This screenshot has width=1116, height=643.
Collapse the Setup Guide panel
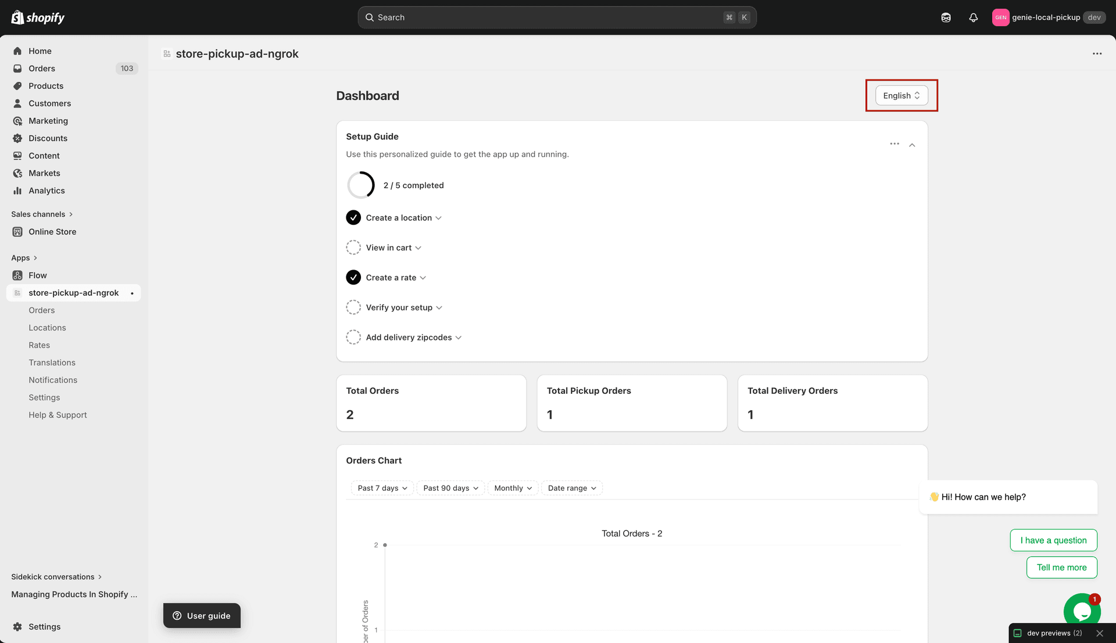912,144
